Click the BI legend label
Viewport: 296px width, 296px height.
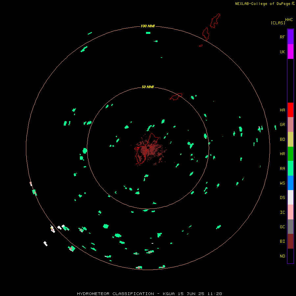283,241
